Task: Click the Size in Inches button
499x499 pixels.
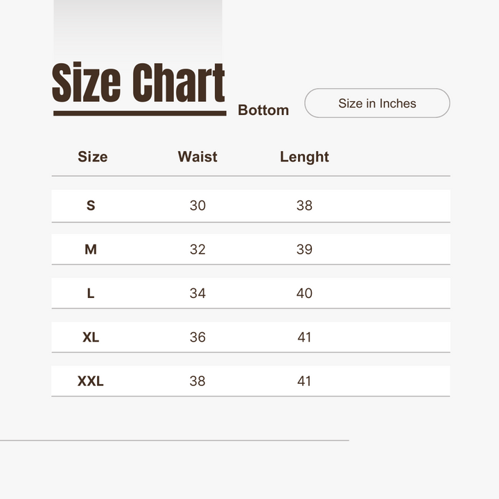Action: tap(377, 103)
